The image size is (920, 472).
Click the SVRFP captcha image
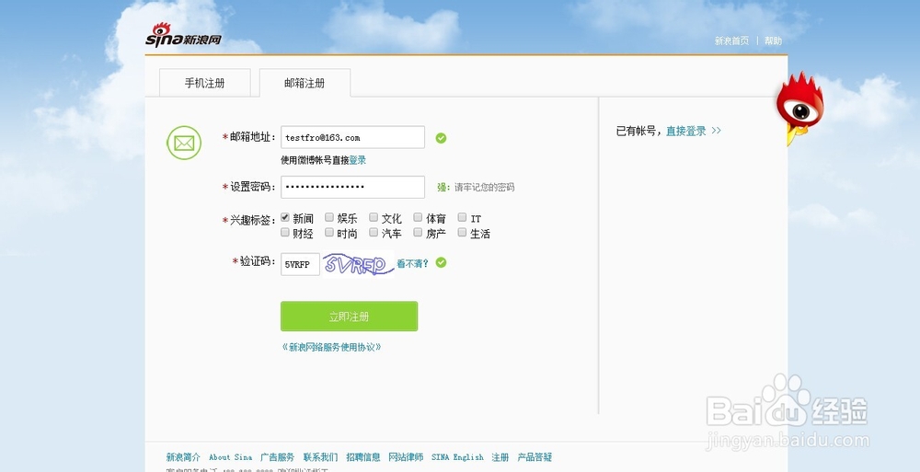(358, 264)
